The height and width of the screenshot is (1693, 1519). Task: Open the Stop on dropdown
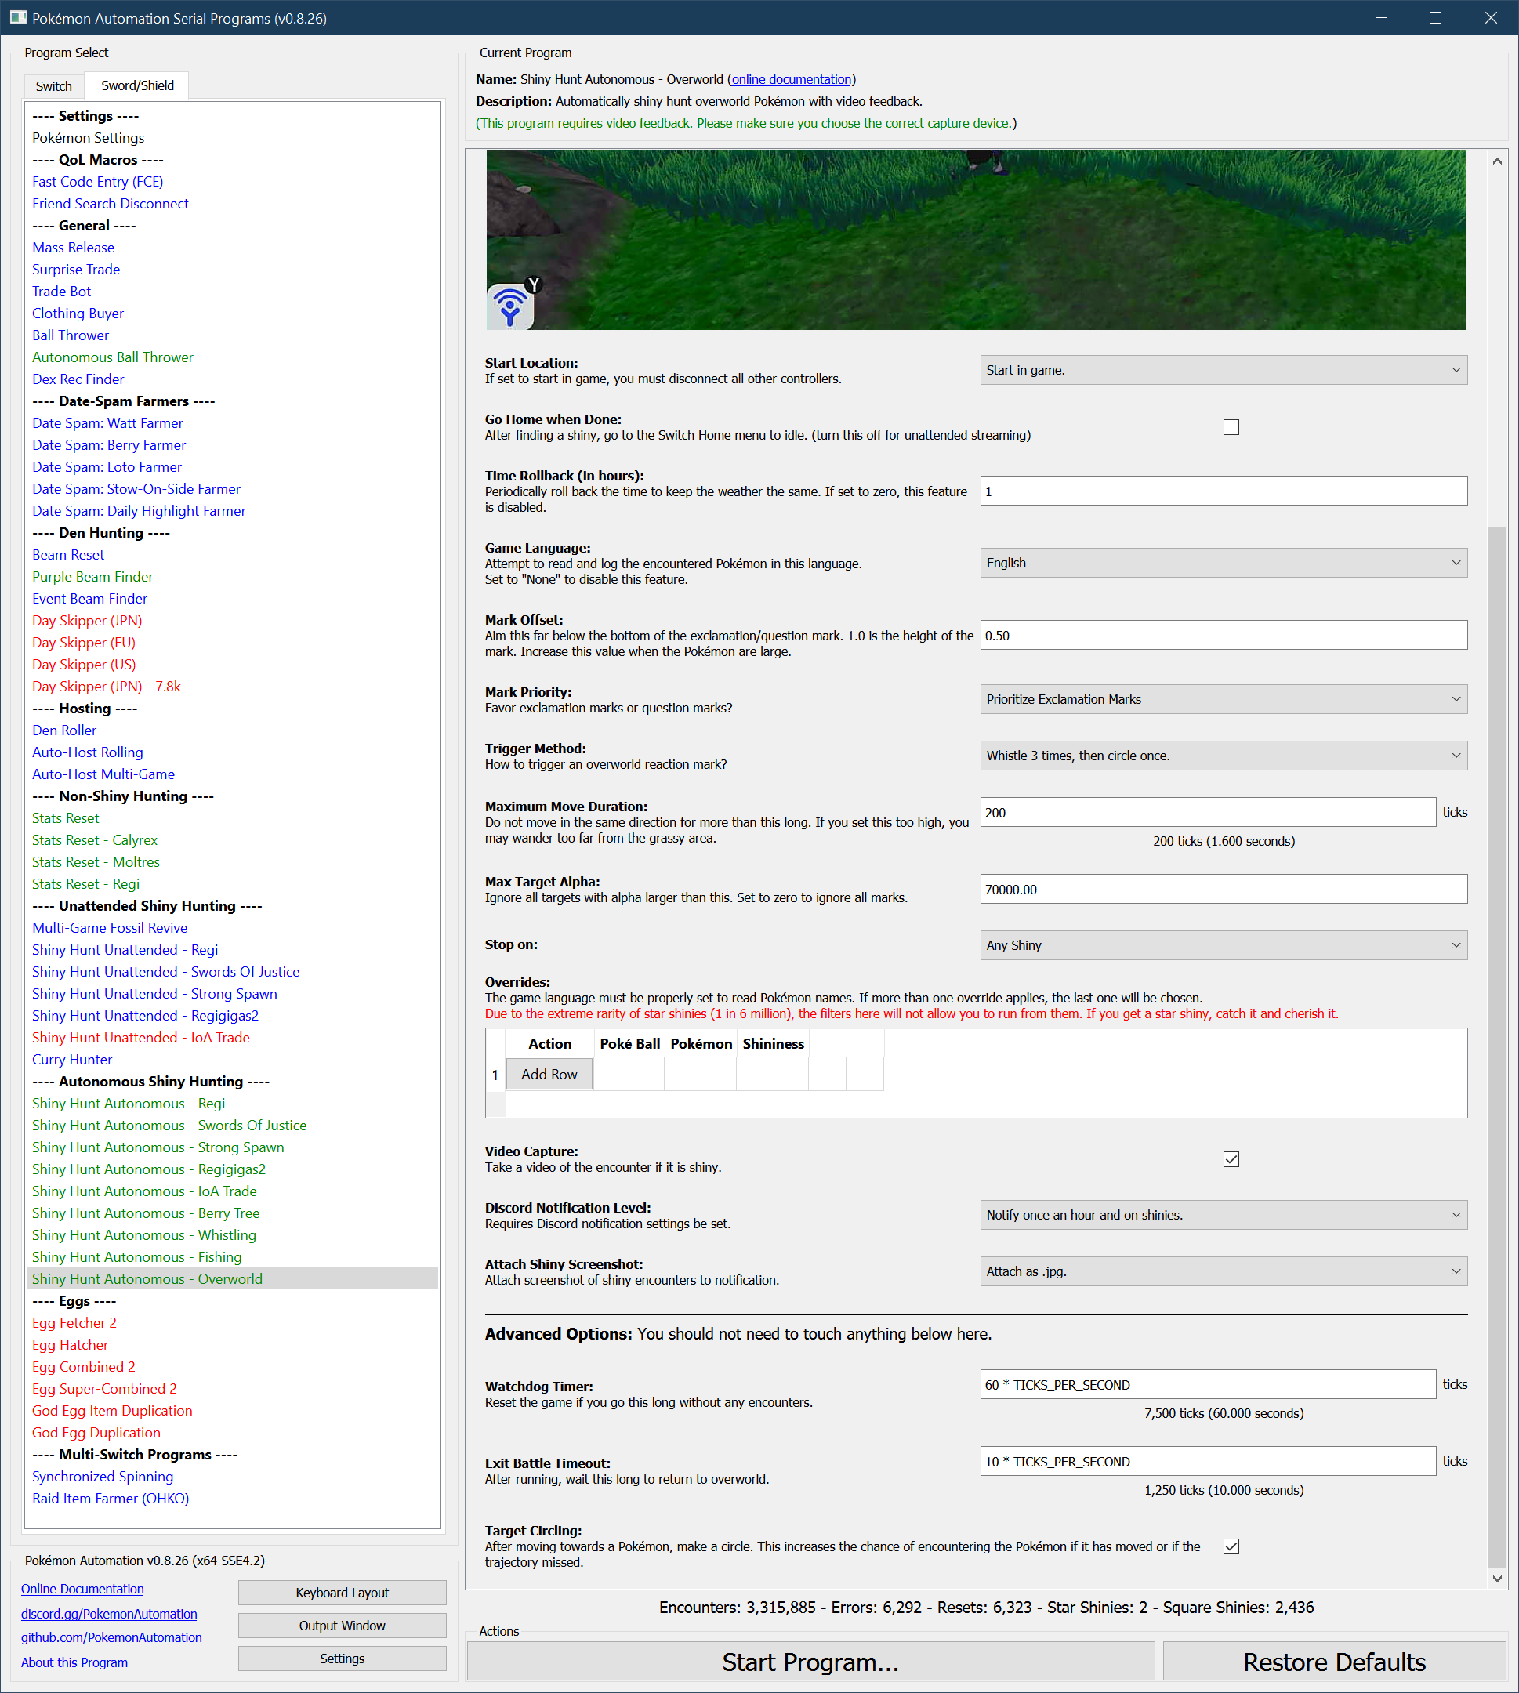point(1223,945)
